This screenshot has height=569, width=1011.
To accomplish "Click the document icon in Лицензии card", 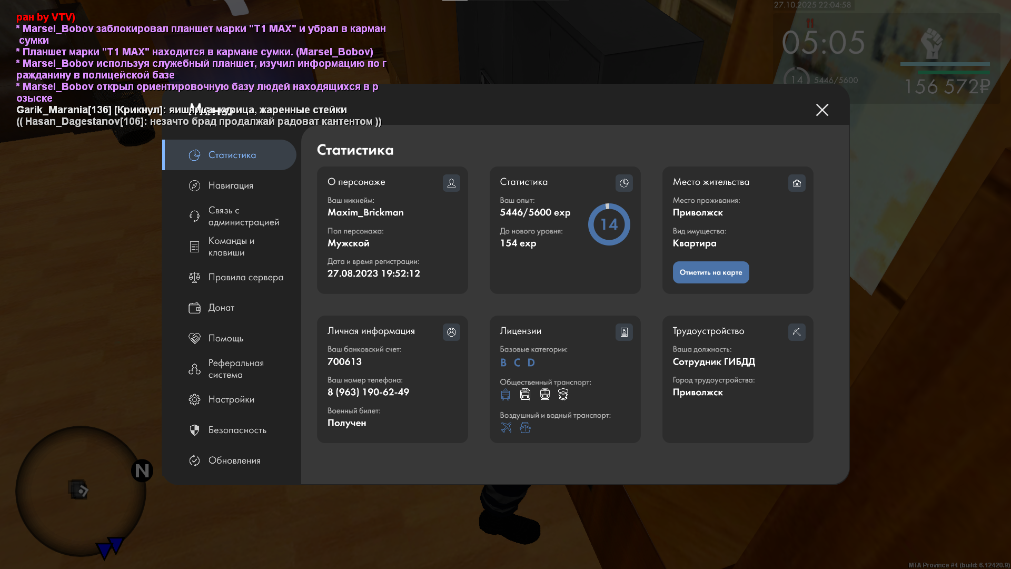I will tap(624, 332).
